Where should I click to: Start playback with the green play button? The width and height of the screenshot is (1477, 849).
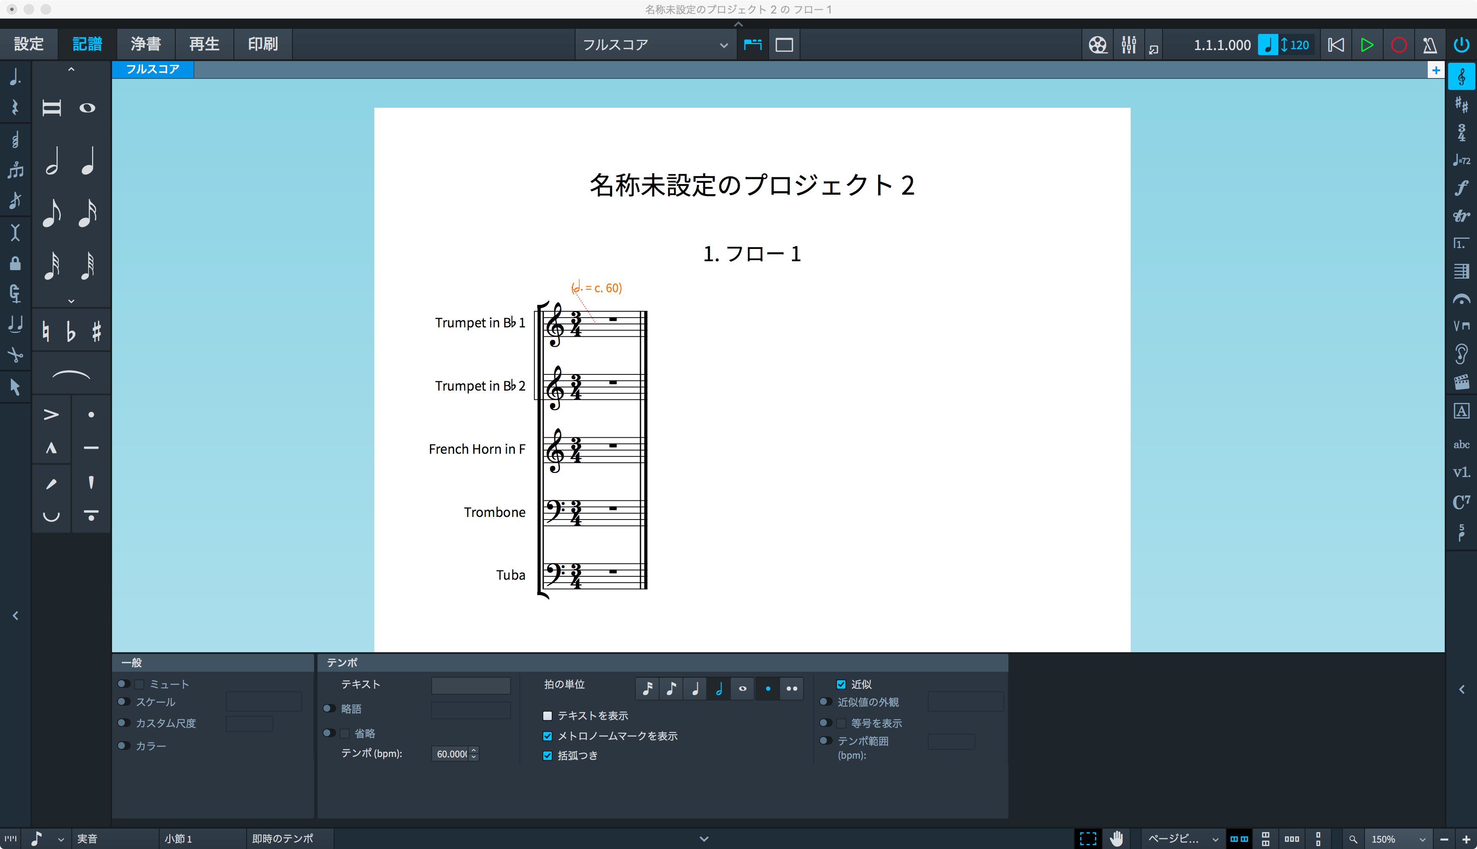[1367, 45]
